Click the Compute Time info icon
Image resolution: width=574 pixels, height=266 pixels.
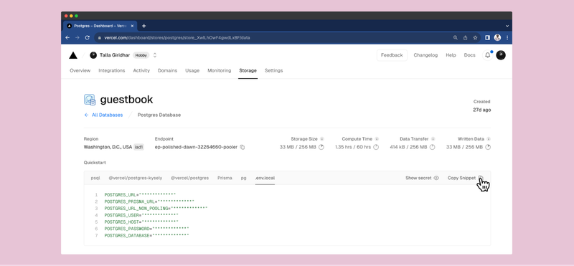[x=377, y=139]
